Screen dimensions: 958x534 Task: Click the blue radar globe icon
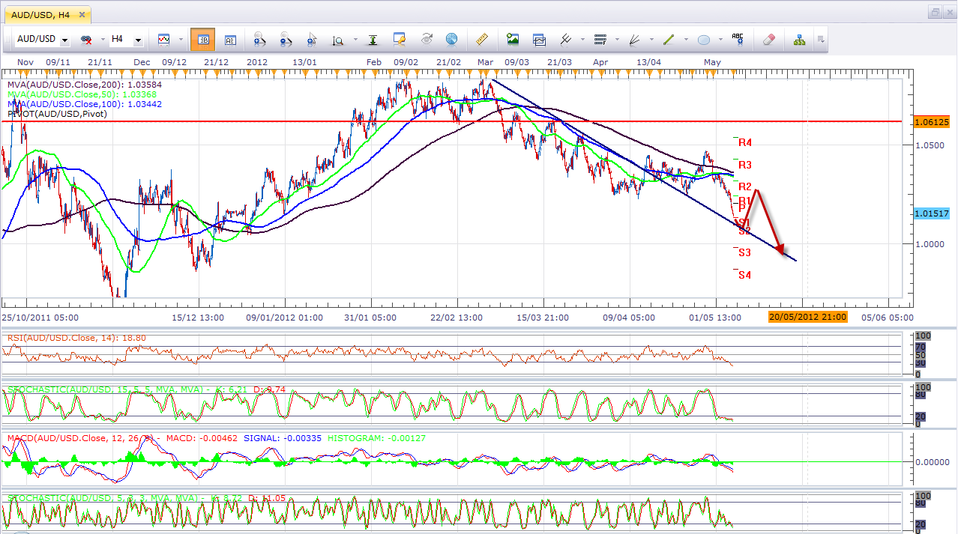point(451,39)
